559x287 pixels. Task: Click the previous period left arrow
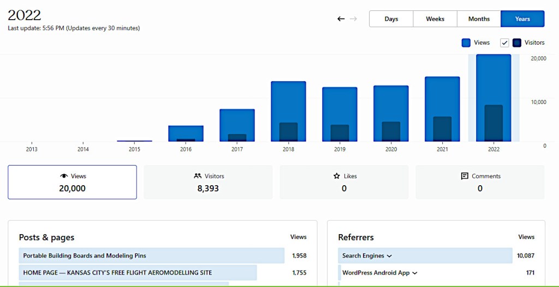(341, 19)
